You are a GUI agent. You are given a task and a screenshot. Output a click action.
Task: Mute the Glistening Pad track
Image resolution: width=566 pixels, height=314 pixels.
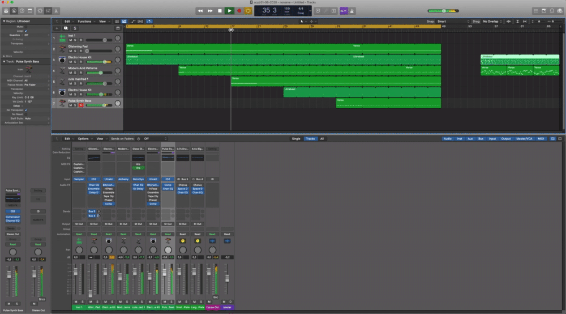(71, 51)
